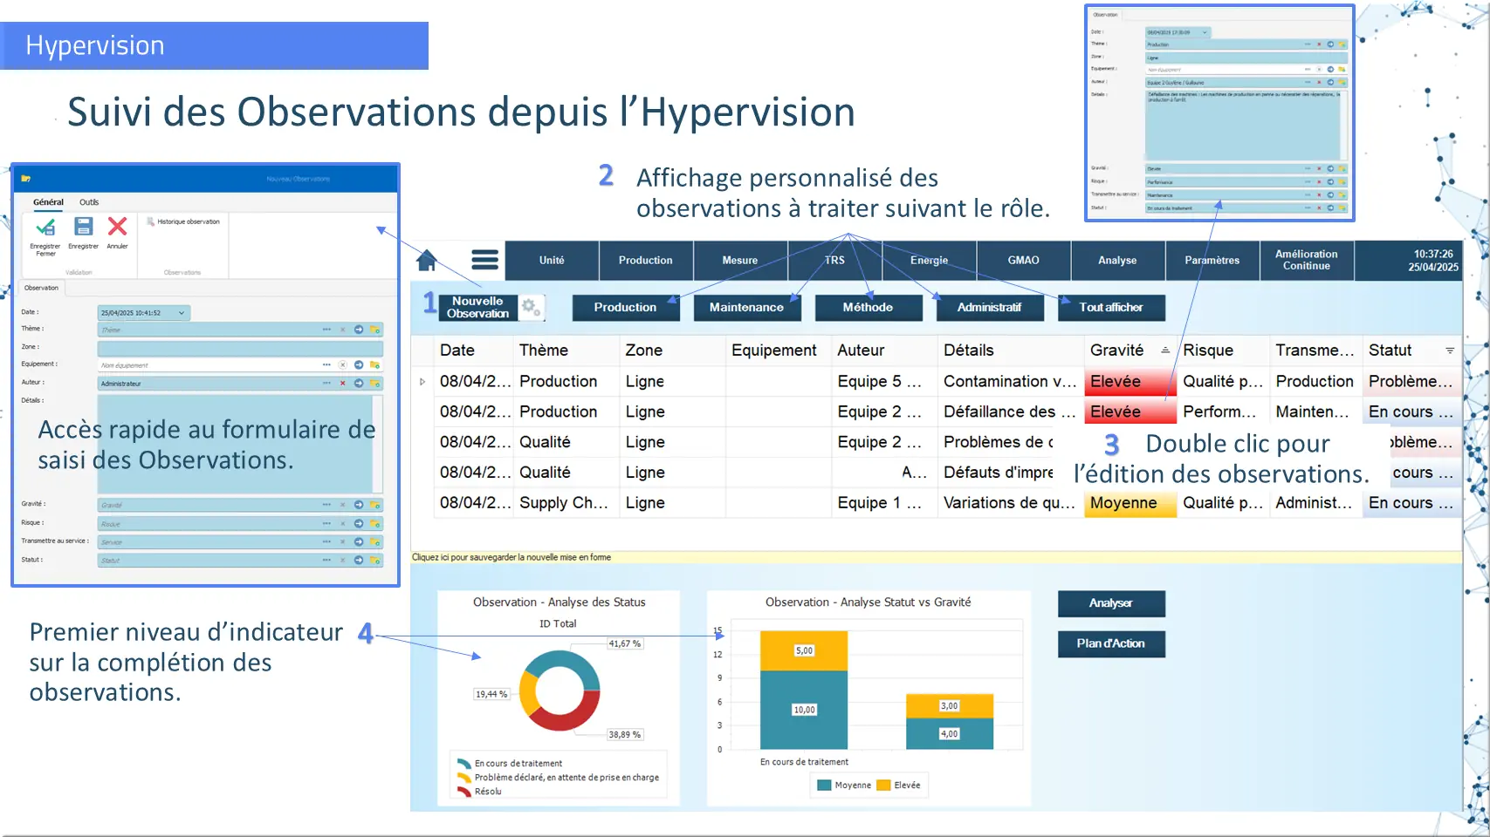Open the hamburger menu icon

pyautogui.click(x=484, y=260)
